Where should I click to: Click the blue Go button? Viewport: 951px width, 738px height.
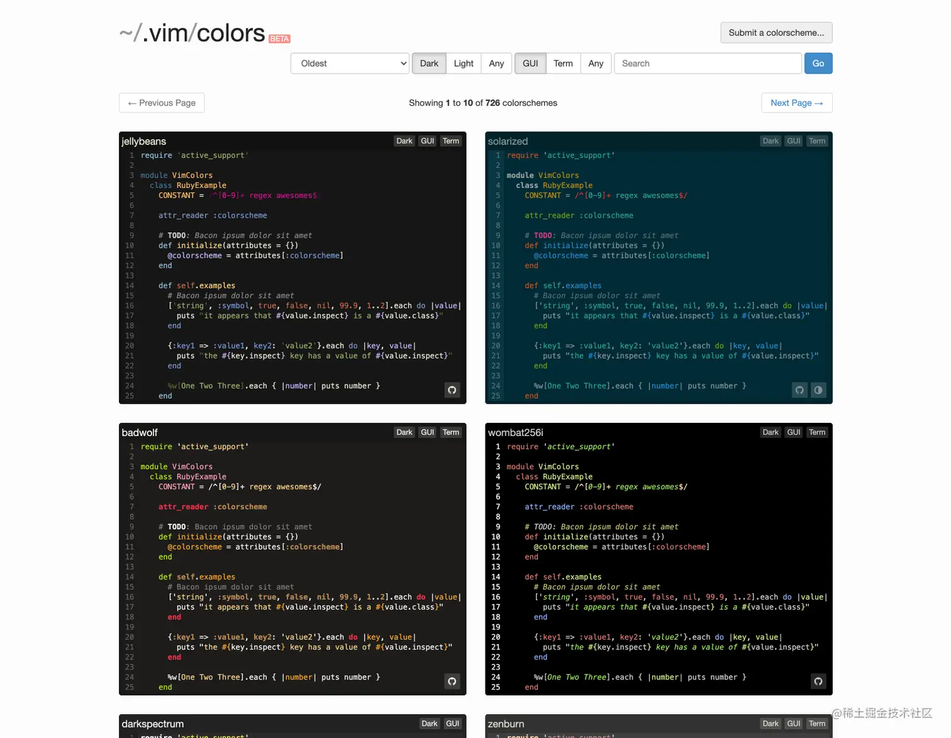click(x=818, y=64)
